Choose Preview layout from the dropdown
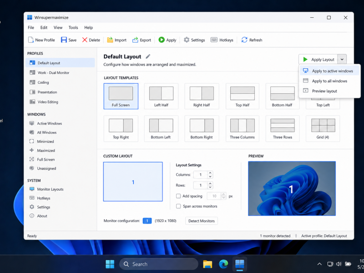The width and height of the screenshot is (364, 273). pyautogui.click(x=329, y=91)
